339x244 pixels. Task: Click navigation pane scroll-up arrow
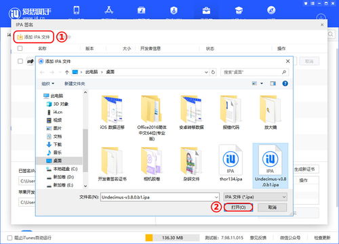pyautogui.click(x=85, y=92)
